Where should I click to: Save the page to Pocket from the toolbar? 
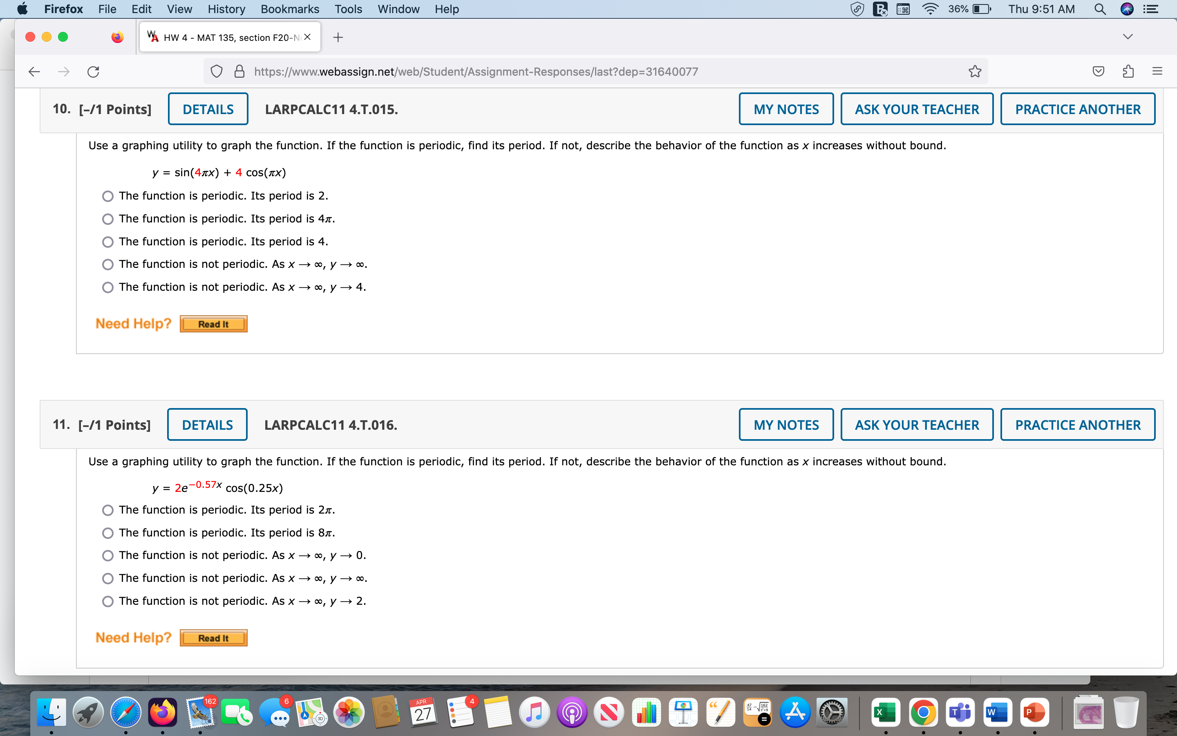(1098, 72)
